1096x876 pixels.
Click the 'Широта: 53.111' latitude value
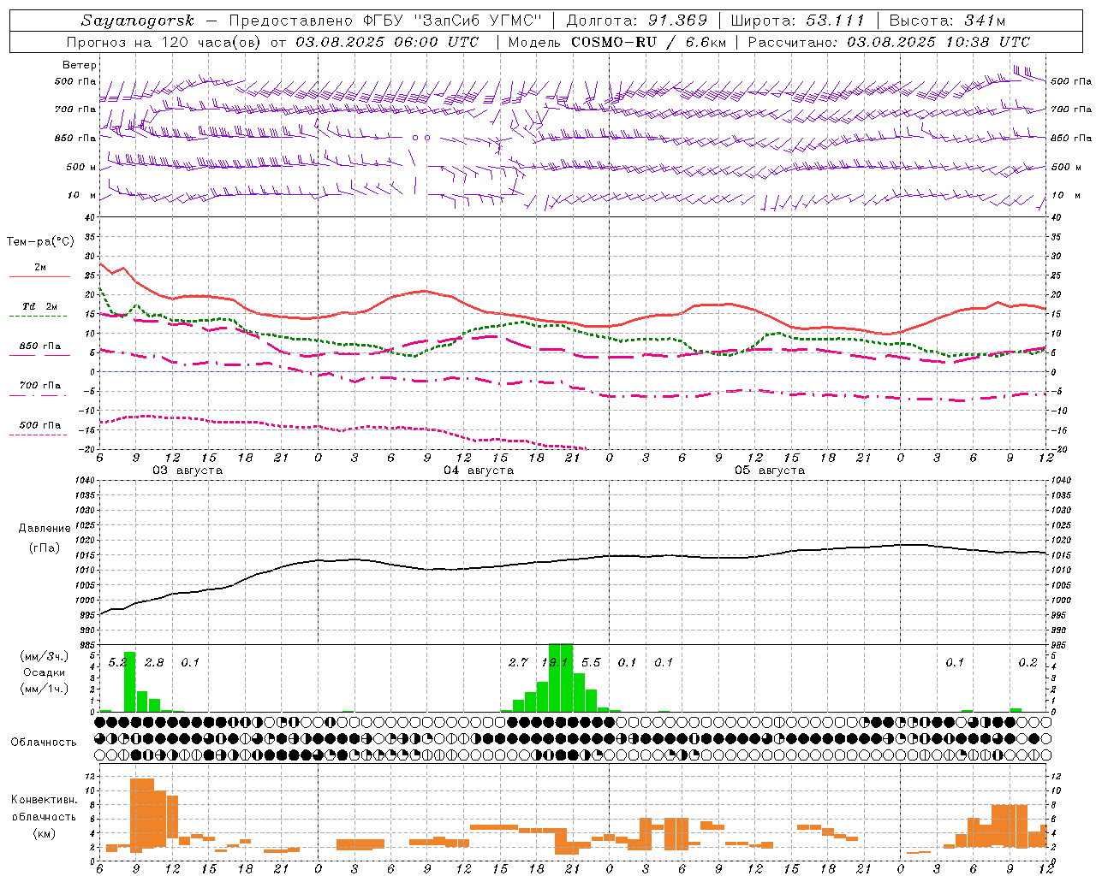[799, 20]
